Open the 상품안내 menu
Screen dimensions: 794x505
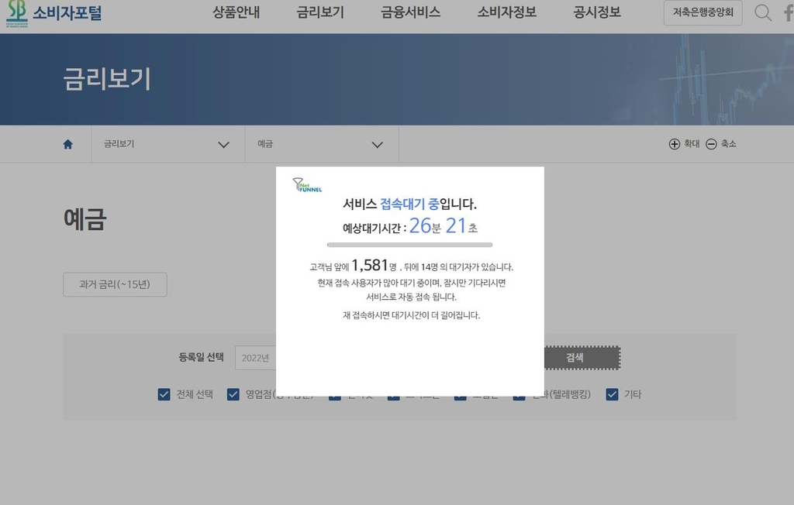(236, 12)
